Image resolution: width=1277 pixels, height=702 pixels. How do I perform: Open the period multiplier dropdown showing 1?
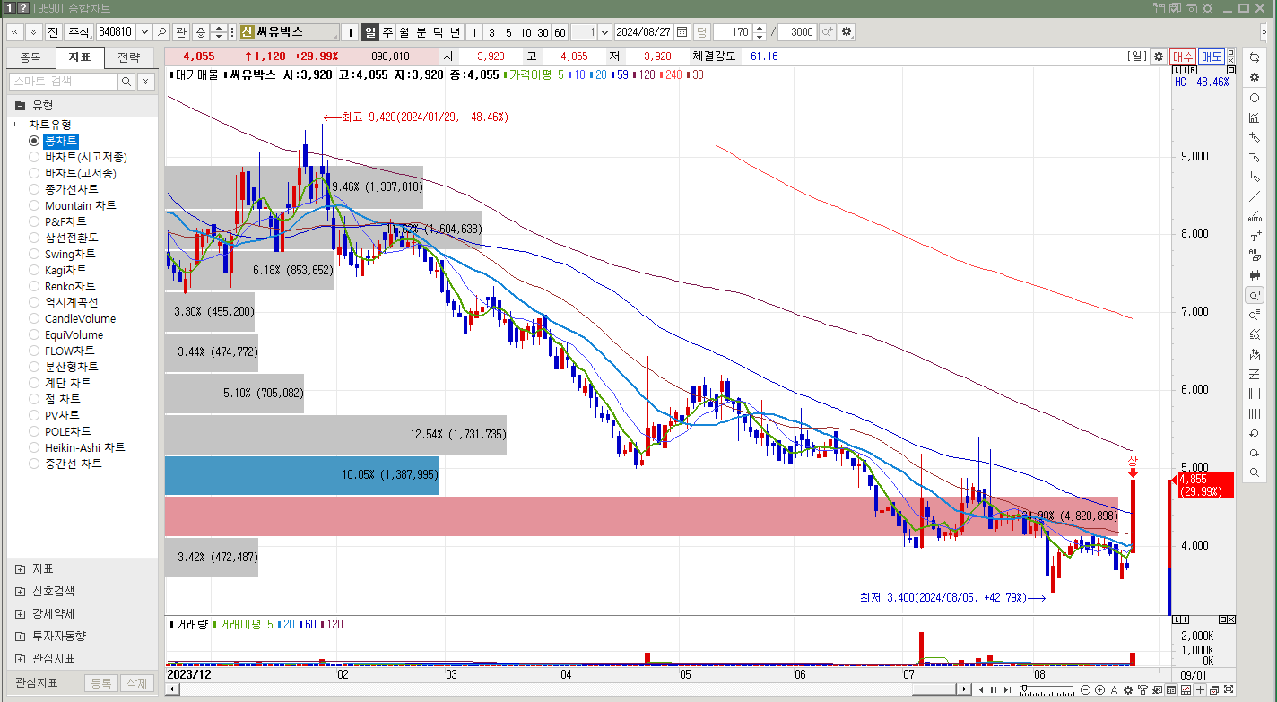(604, 31)
